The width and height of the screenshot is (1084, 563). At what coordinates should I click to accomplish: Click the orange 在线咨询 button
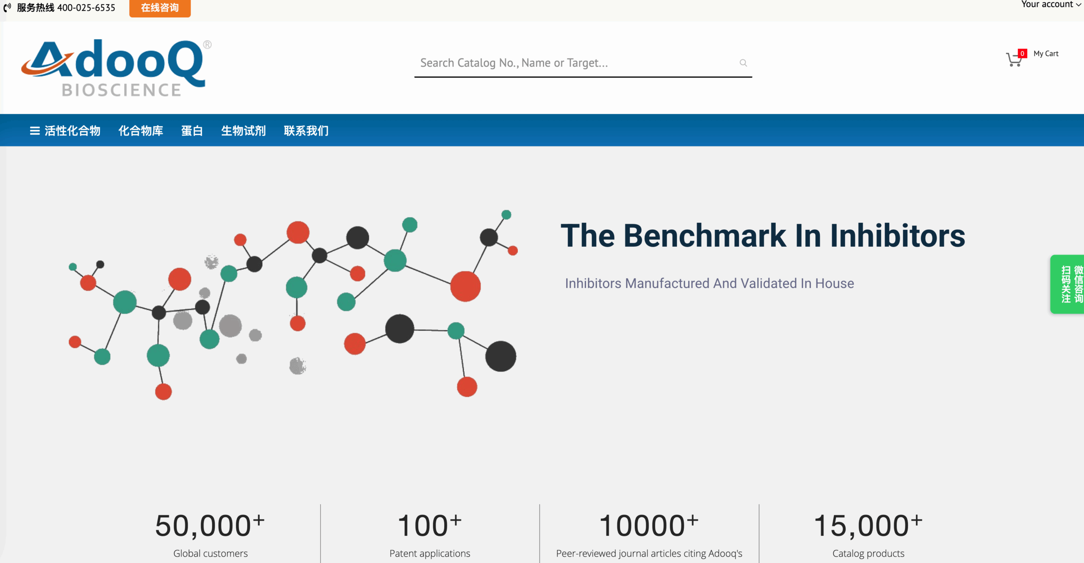point(160,8)
